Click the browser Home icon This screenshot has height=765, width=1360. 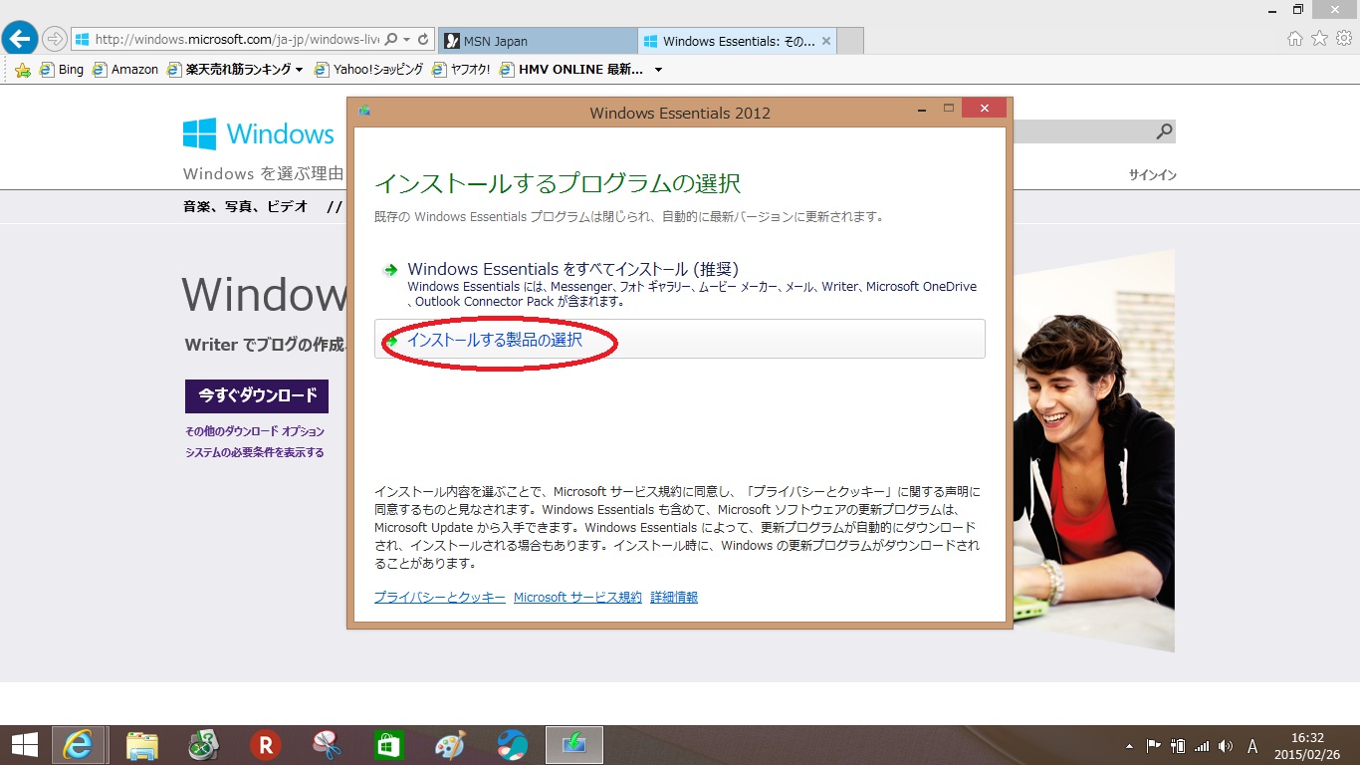tap(1295, 39)
